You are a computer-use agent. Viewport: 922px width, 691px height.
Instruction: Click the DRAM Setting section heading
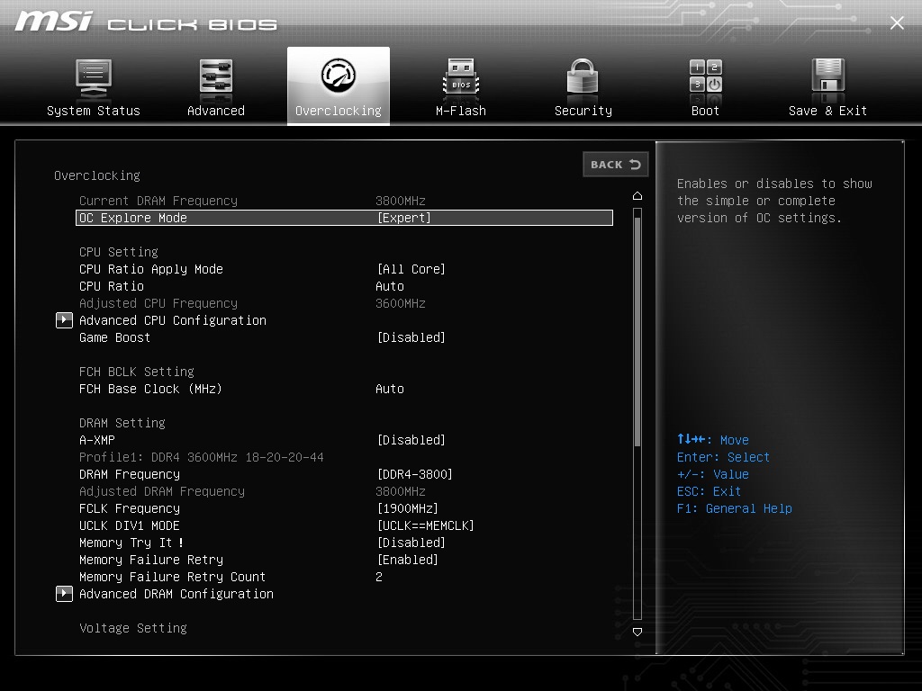[122, 423]
